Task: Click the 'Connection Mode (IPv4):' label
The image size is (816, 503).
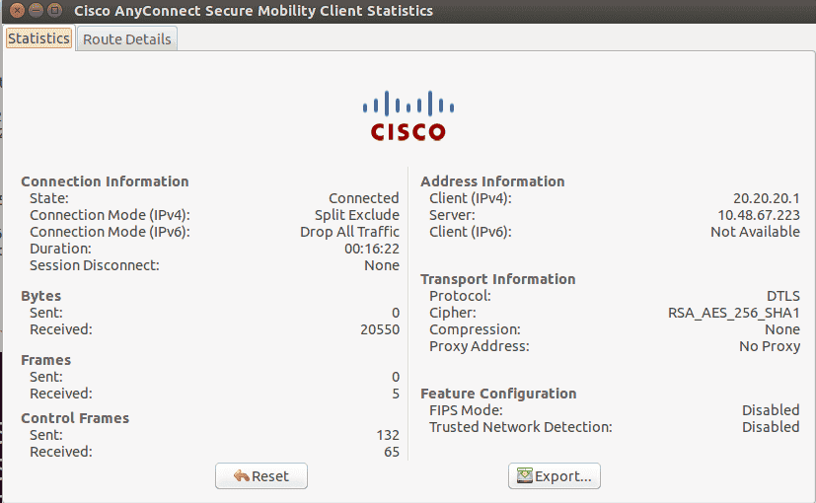Action: click(110, 215)
